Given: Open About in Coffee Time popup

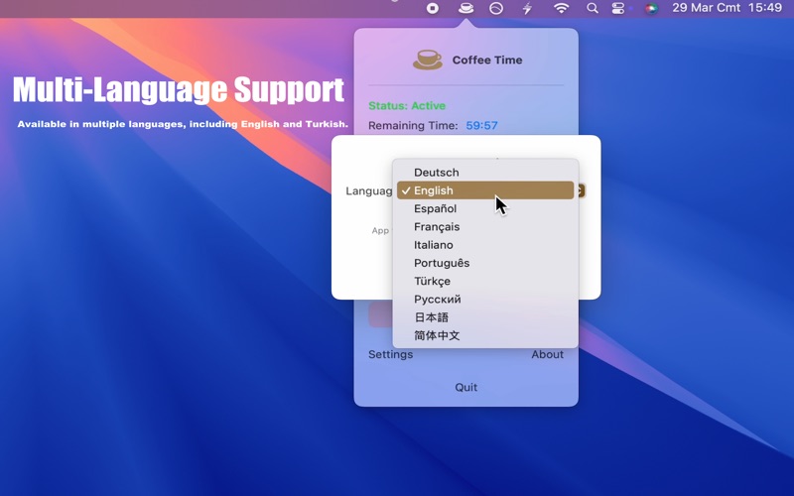Looking at the screenshot, I should click(547, 354).
